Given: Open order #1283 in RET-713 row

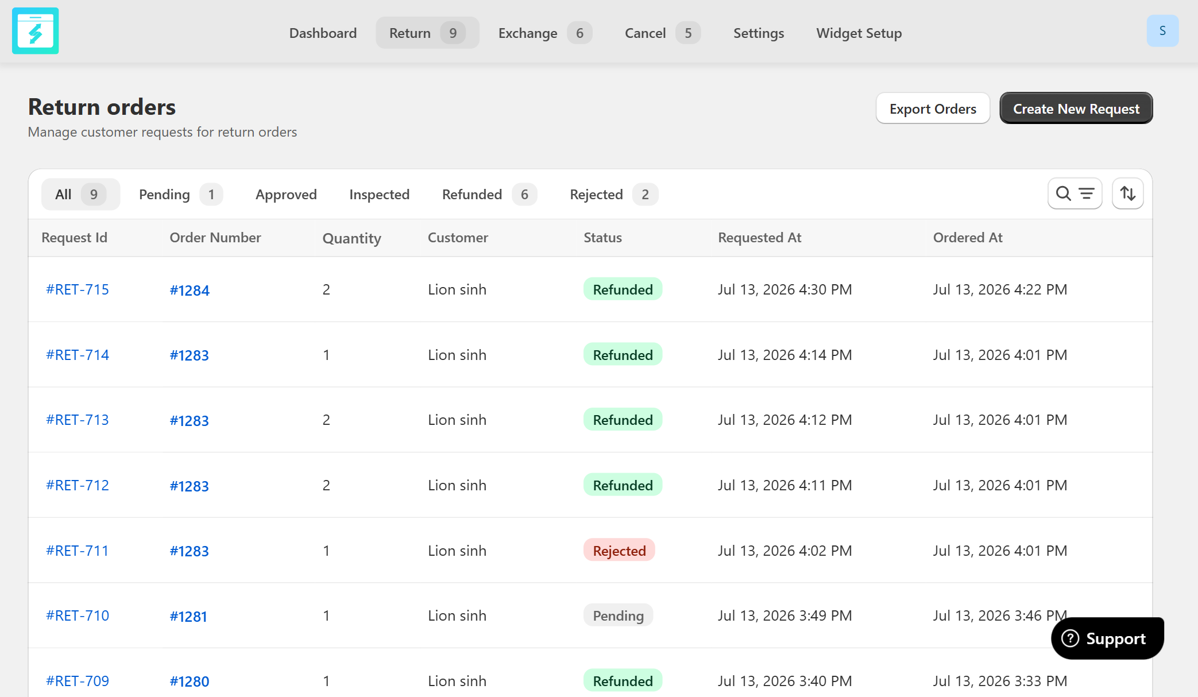Looking at the screenshot, I should [x=189, y=421].
